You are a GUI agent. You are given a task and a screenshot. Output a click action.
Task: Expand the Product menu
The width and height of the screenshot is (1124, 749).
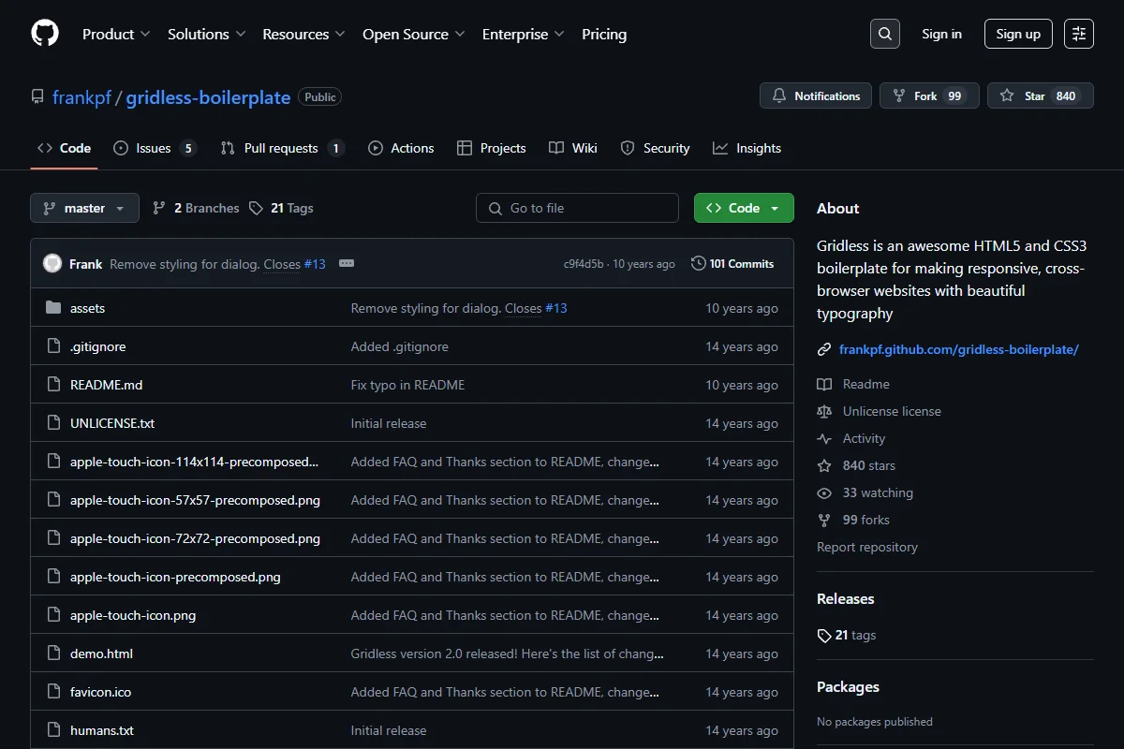[x=116, y=34]
